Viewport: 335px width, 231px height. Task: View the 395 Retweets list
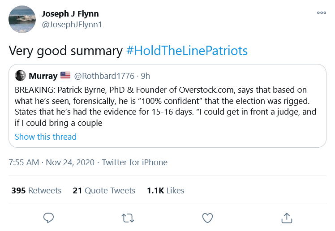pyautogui.click(x=36, y=190)
